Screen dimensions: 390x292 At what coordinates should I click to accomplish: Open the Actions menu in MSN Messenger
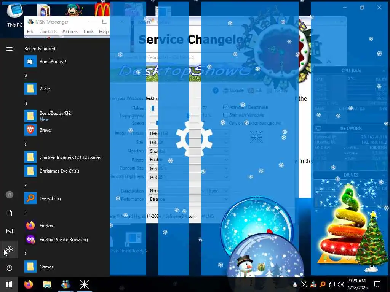click(70, 31)
